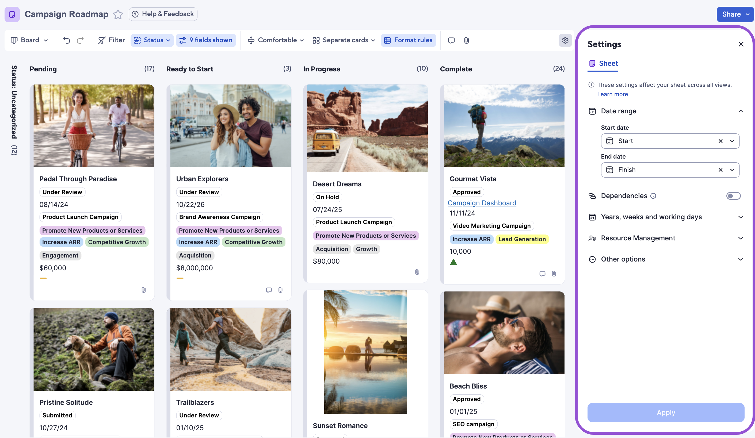Screen dimensions: 755x438
Task: View the Desert Dreams card attachment
Action: (x=417, y=272)
